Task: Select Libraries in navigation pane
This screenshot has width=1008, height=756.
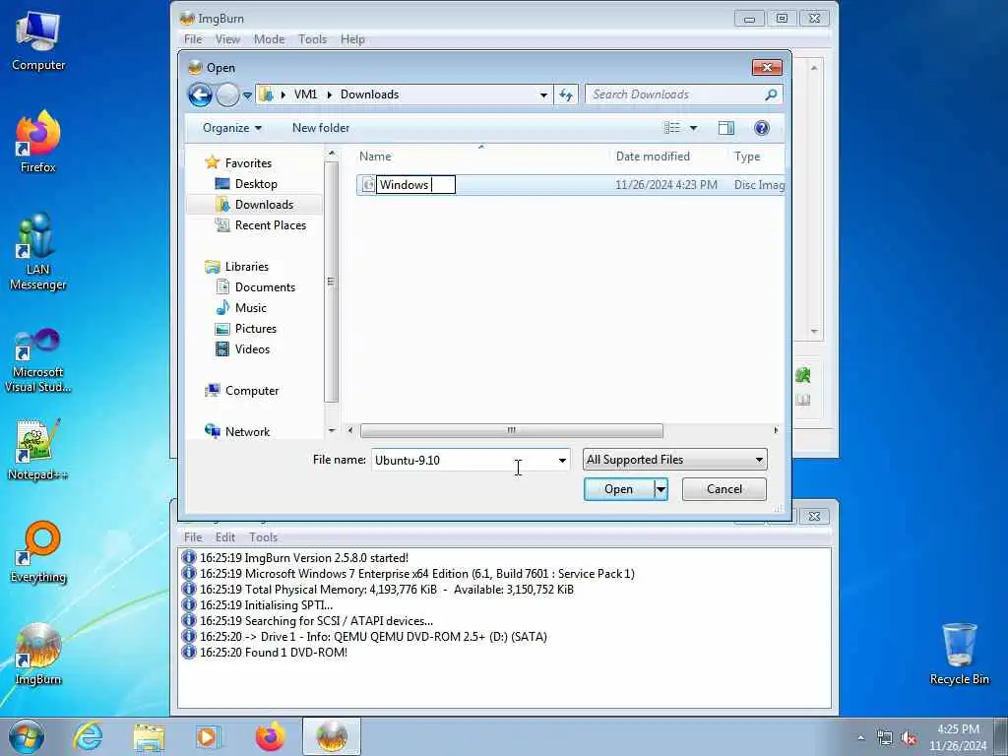Action: [x=247, y=266]
